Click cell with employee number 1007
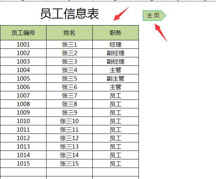This screenshot has height=179, width=216. click(23, 95)
